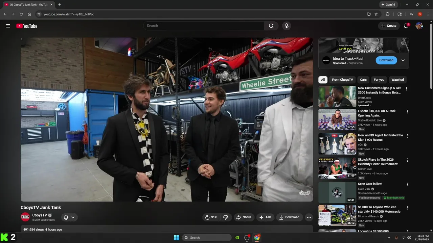Open options for $140,000 Motorcycle video
The width and height of the screenshot is (433, 243).
point(407,208)
